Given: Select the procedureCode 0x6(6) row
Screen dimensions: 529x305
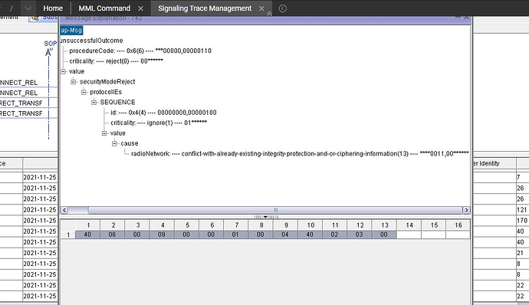Looking at the screenshot, I should point(140,51).
